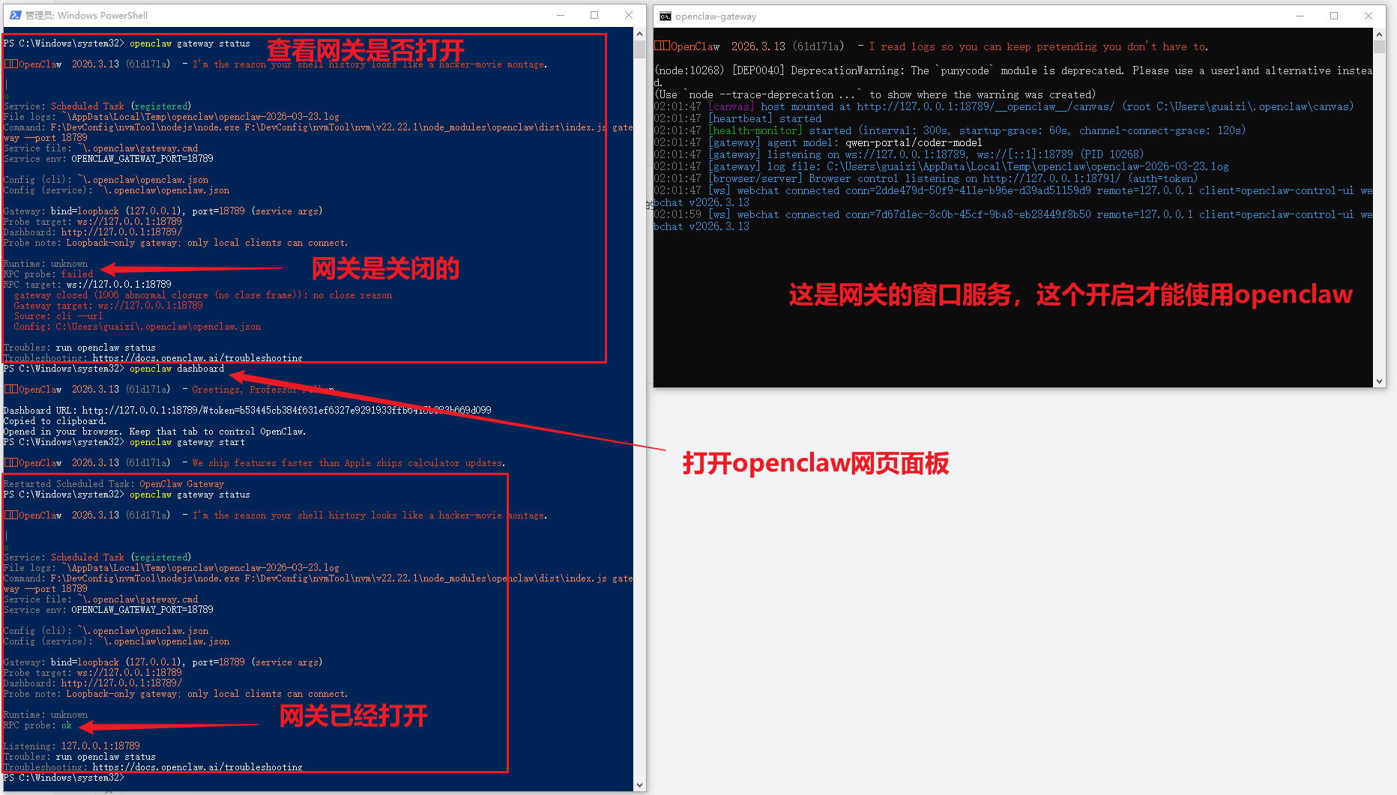Image resolution: width=1397 pixels, height=795 pixels.
Task: Click the 'Listening: 127.0.0.1:18789' line
Action: (x=72, y=746)
